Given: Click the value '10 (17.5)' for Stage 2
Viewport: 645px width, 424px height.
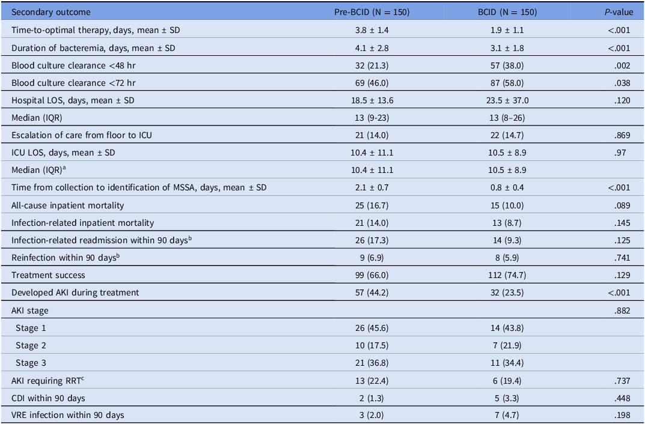Looking at the screenshot, I should coord(372,345).
